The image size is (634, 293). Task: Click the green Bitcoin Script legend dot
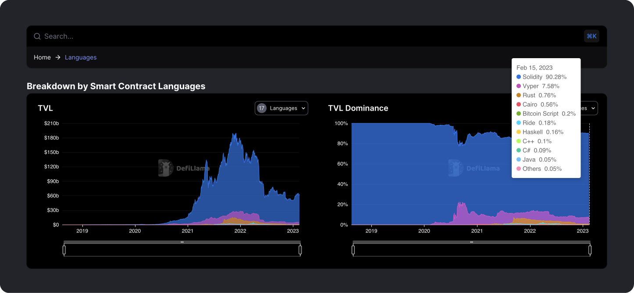pos(519,114)
